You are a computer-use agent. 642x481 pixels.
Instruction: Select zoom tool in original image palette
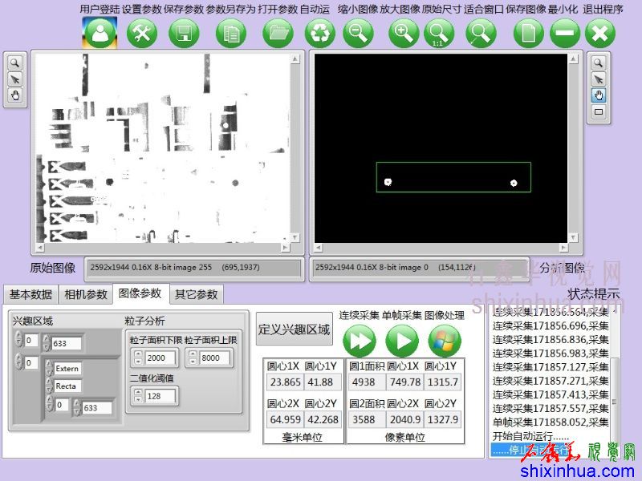14,63
